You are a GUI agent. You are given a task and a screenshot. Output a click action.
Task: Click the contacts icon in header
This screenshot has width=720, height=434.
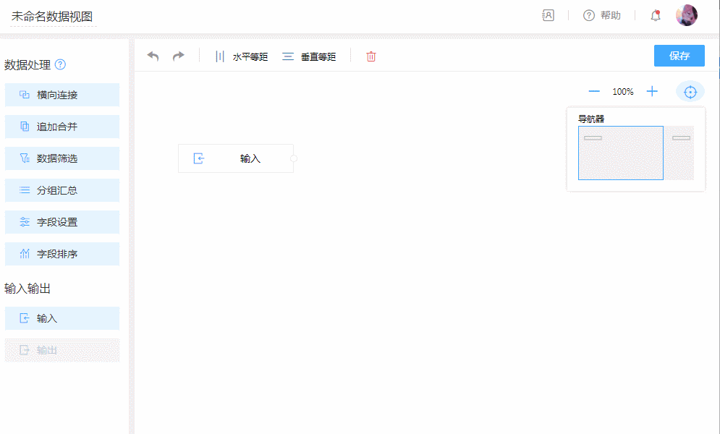pyautogui.click(x=548, y=15)
